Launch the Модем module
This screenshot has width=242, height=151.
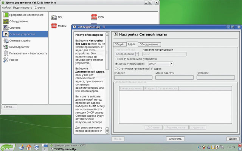pyautogui.click(x=59, y=26)
